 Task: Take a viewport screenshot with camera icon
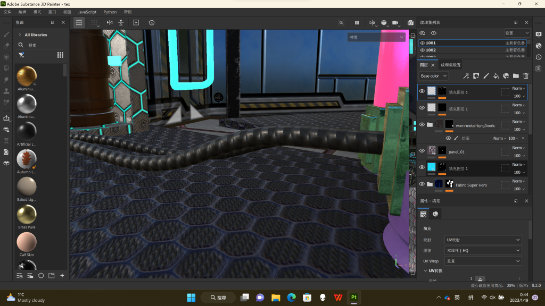coord(410,22)
